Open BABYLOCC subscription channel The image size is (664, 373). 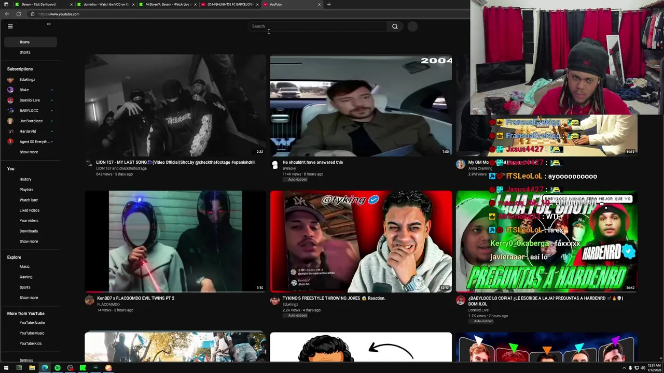pos(30,111)
